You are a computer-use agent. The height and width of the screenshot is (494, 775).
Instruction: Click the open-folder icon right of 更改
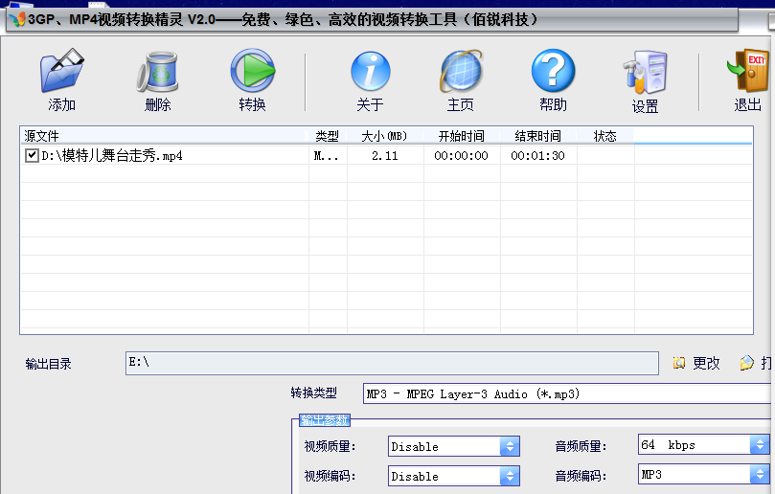[746, 363]
